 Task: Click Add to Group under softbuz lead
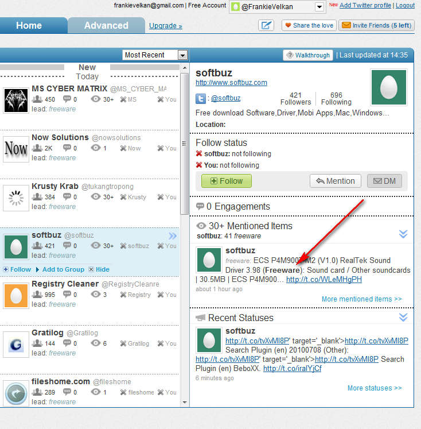(x=63, y=269)
